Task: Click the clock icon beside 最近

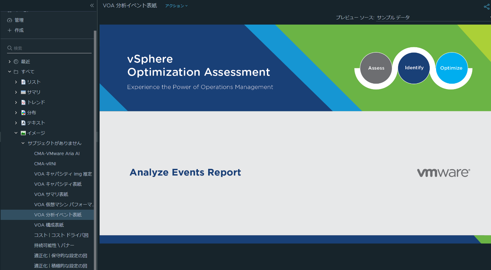Action: click(x=16, y=62)
